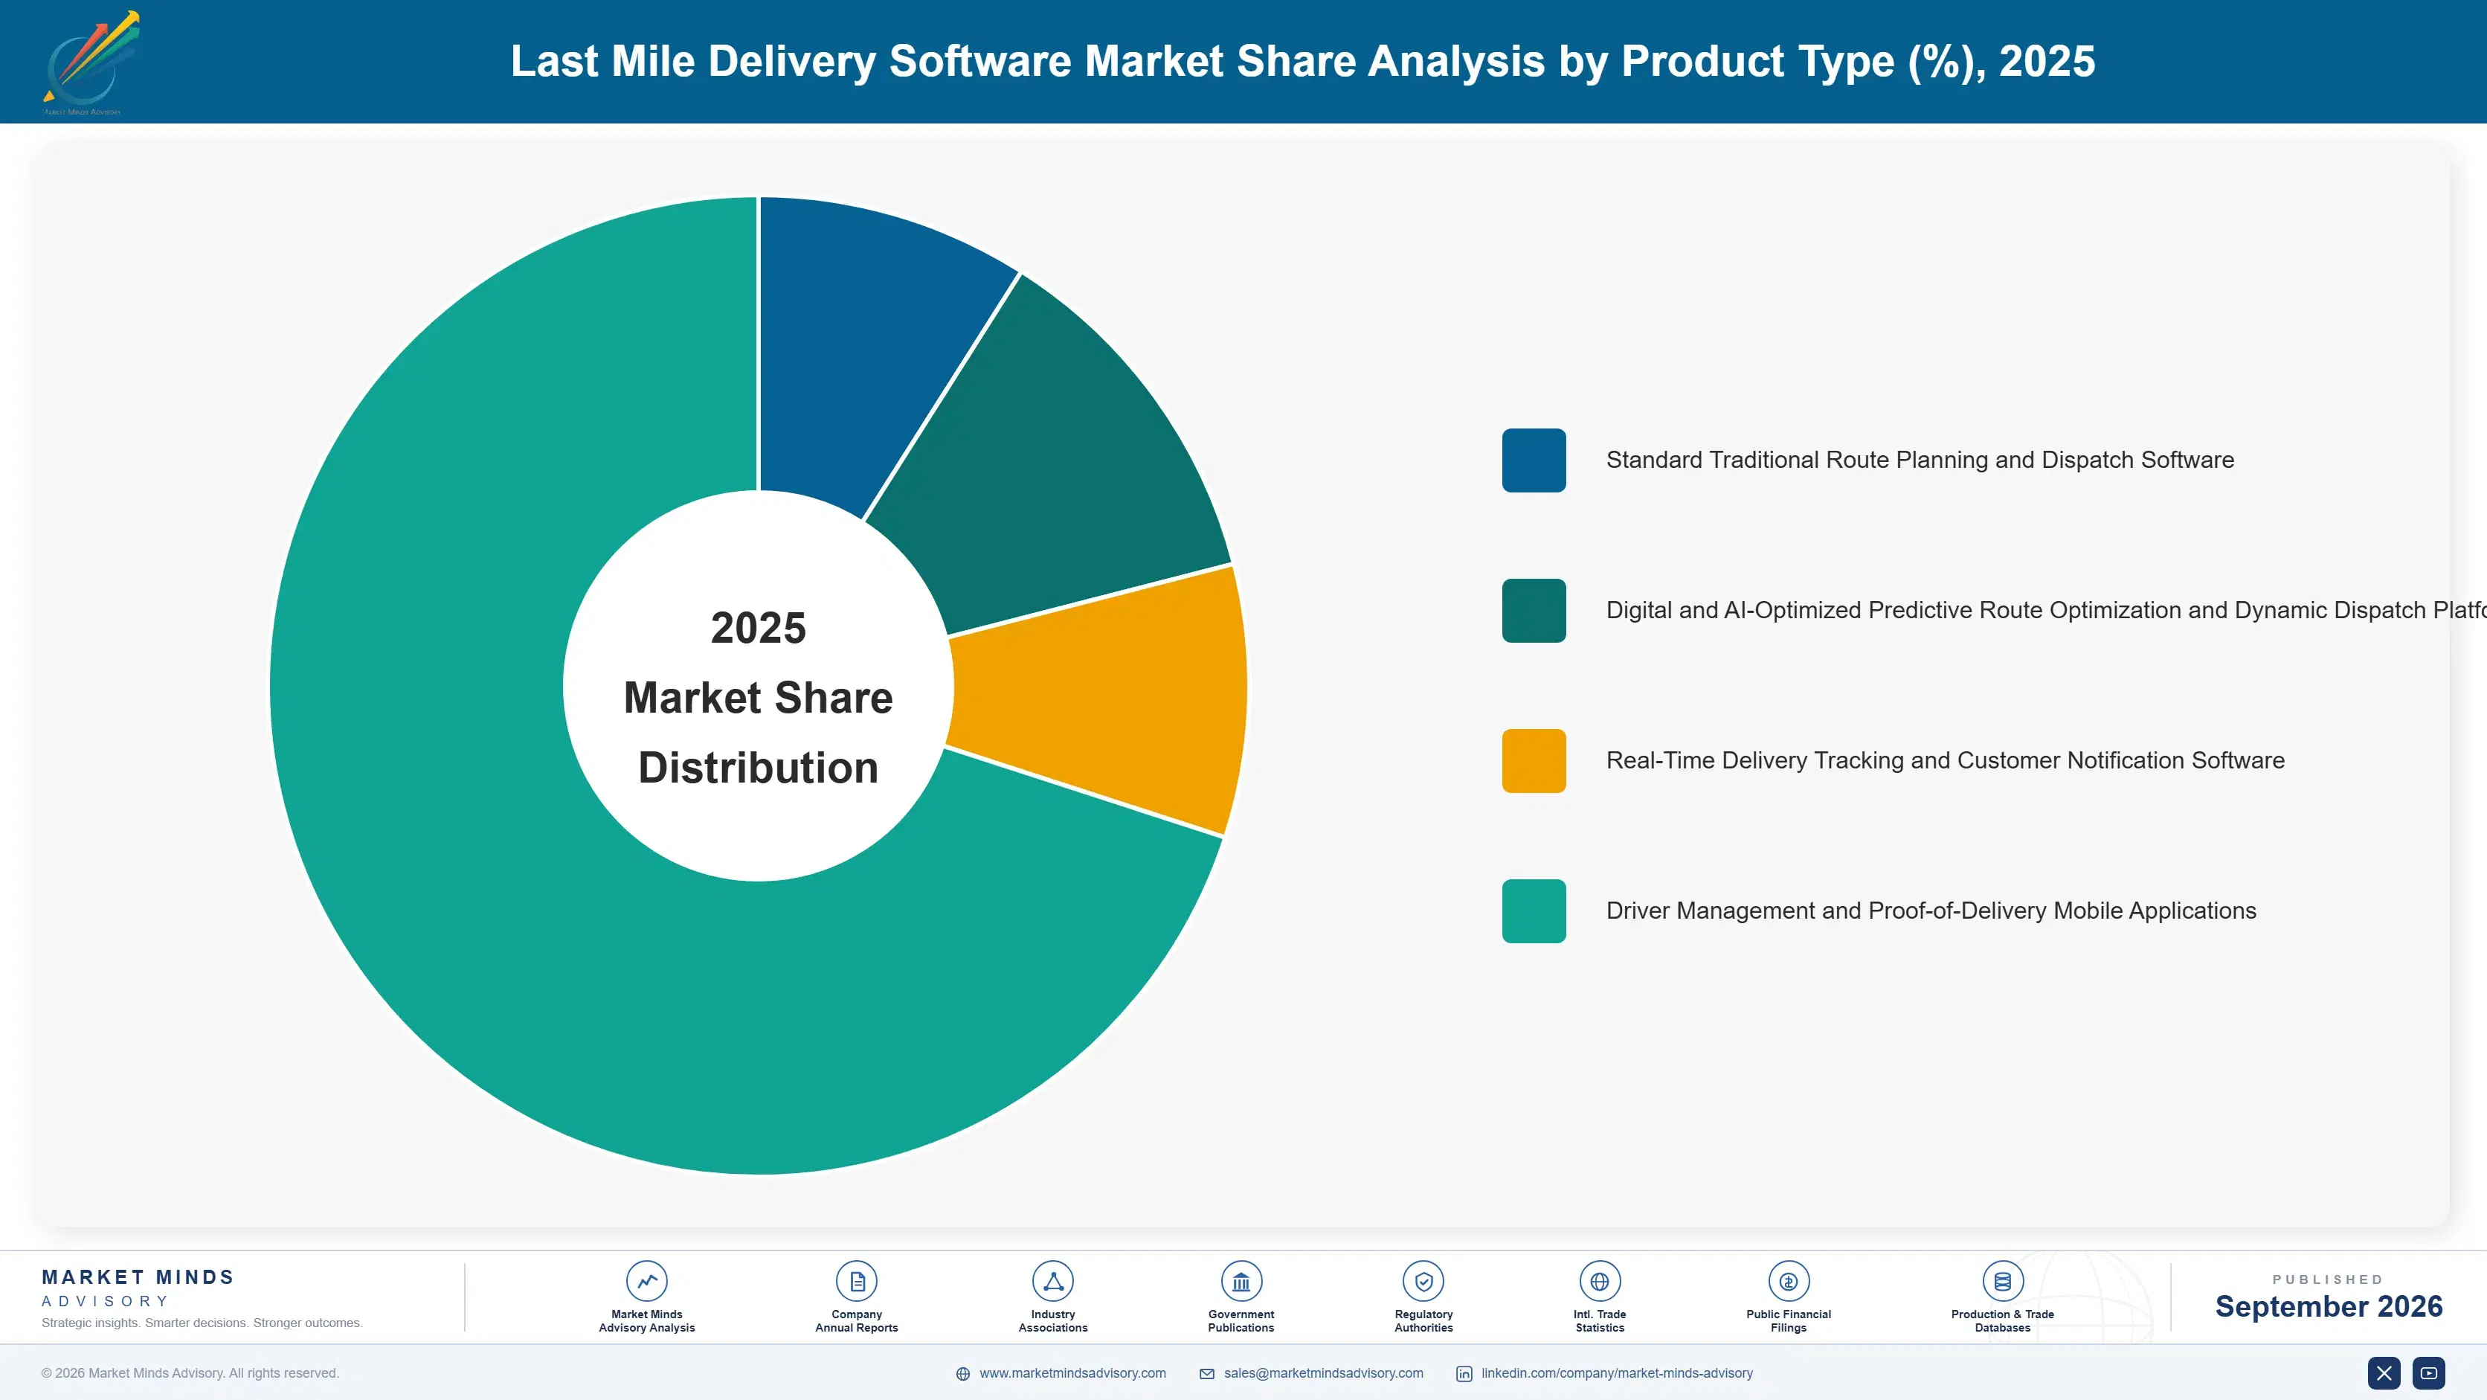Click the Company Annual Reports document icon
Screen dimensions: 2487x1400
(856, 1281)
